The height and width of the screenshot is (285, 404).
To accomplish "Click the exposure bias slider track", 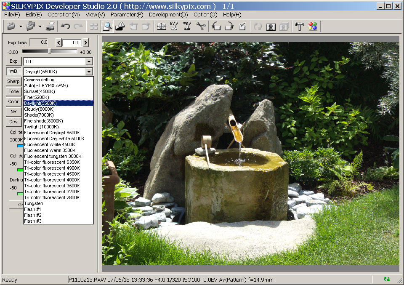I will click(49, 51).
